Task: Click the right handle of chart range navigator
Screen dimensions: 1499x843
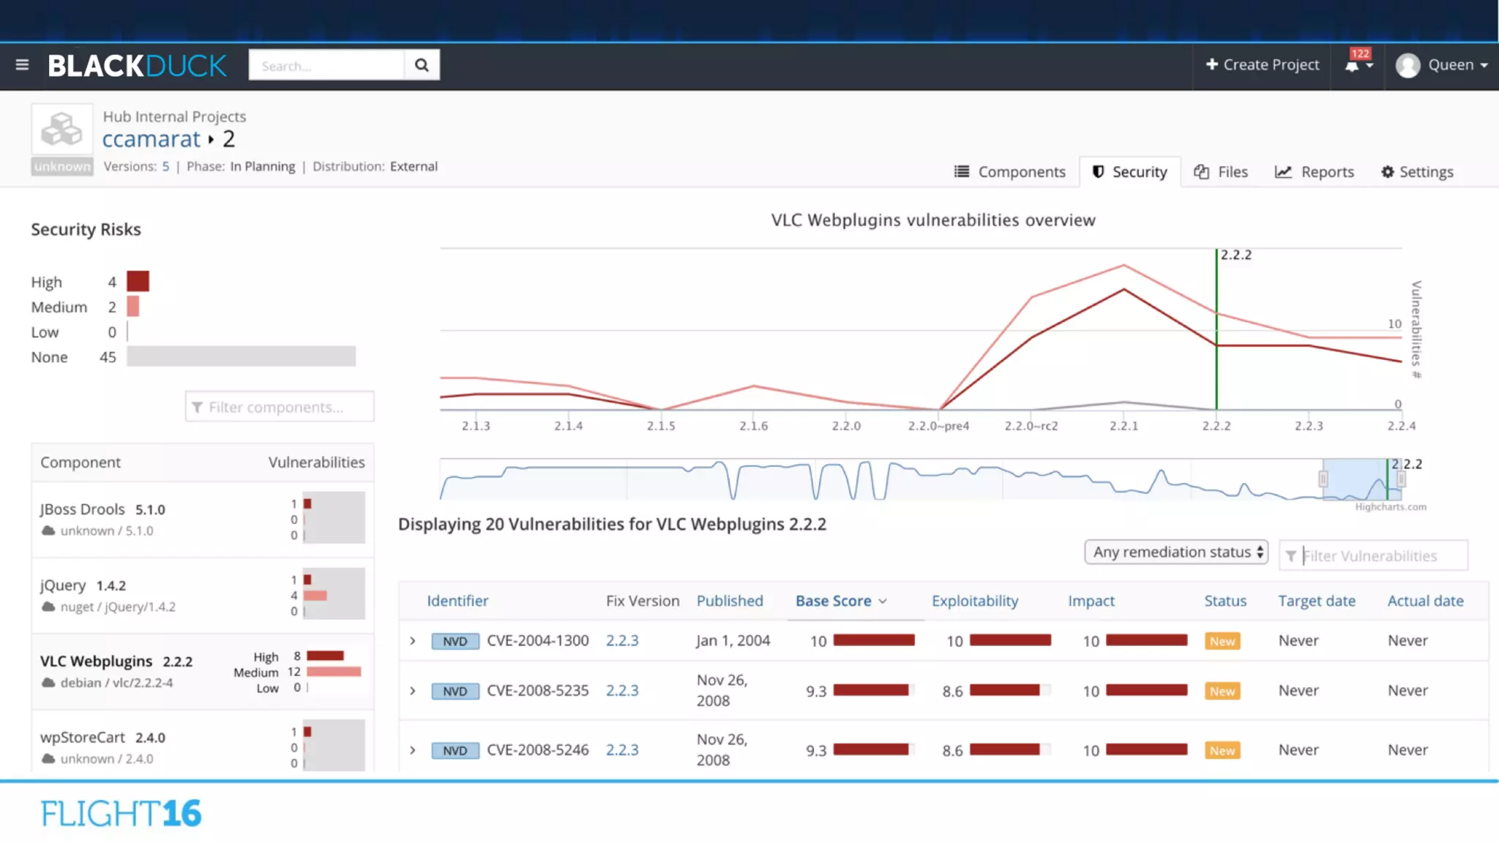Action: 1401,479
